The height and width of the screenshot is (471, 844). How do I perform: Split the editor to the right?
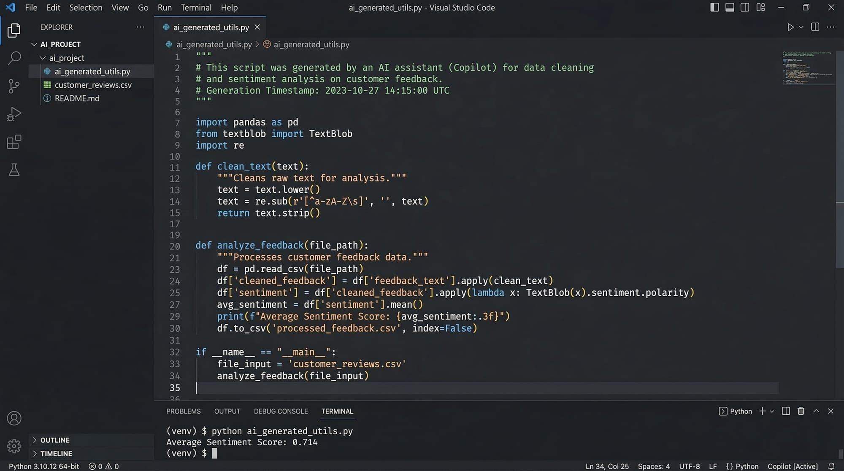coord(815,27)
